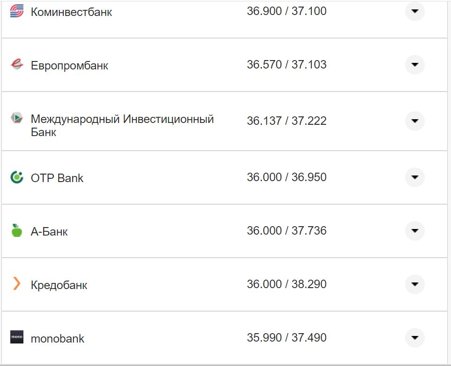Open the monobank dropdown arrow

(x=414, y=337)
